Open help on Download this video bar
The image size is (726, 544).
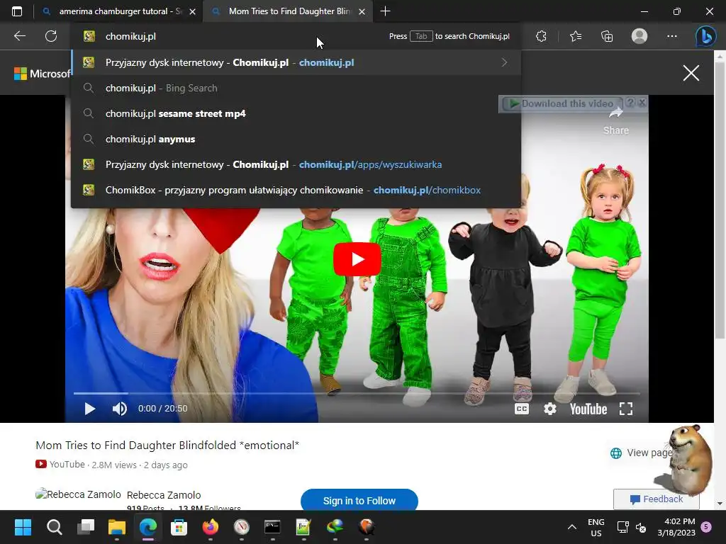point(630,103)
